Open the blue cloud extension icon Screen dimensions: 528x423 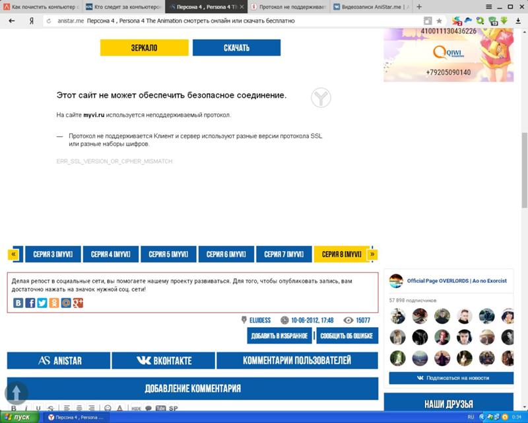point(468,20)
